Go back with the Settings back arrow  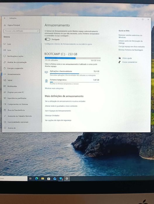(5, 18)
